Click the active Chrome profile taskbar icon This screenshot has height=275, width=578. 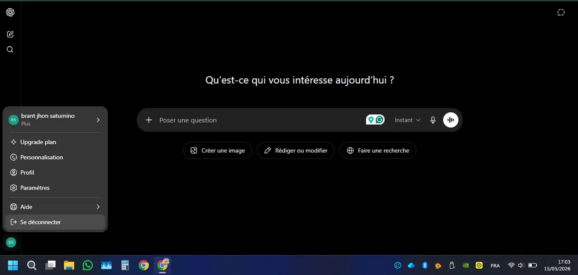coord(162,265)
